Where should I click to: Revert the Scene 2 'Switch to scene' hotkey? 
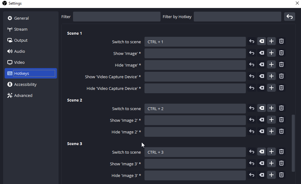[252, 108]
